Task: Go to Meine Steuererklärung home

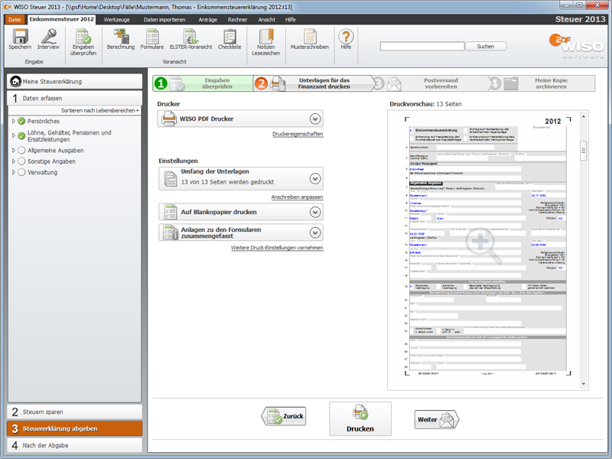Action: 74,82
